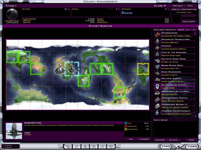Image resolution: width=201 pixels, height=150 pixels.
Task: Click the red Maintenance icon
Action: tap(126, 126)
